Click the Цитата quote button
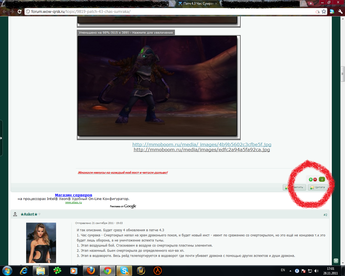The image size is (345, 276). click(x=318, y=187)
